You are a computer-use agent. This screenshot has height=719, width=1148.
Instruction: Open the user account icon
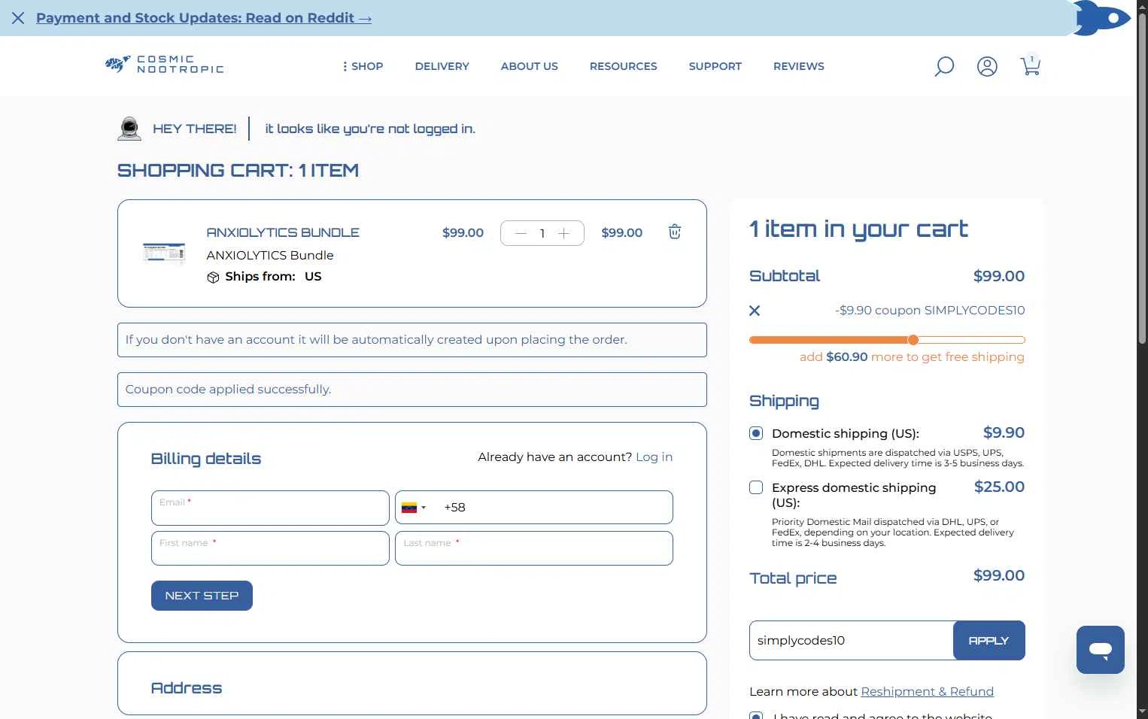coord(987,66)
